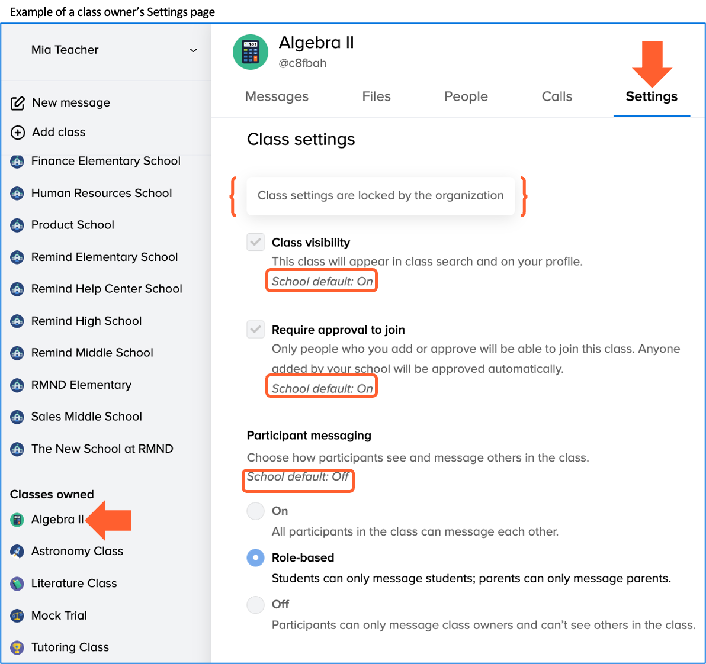Select the Literature Class book icon
Viewport: 706px width, 664px height.
coord(17,584)
